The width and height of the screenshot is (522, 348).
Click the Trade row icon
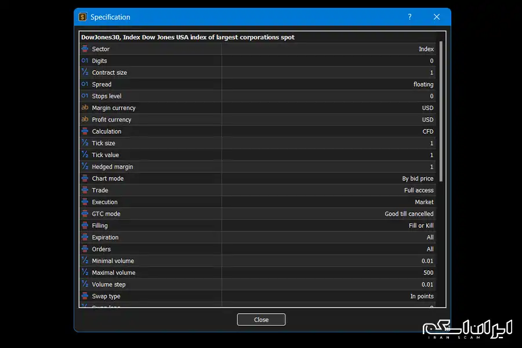(x=85, y=190)
